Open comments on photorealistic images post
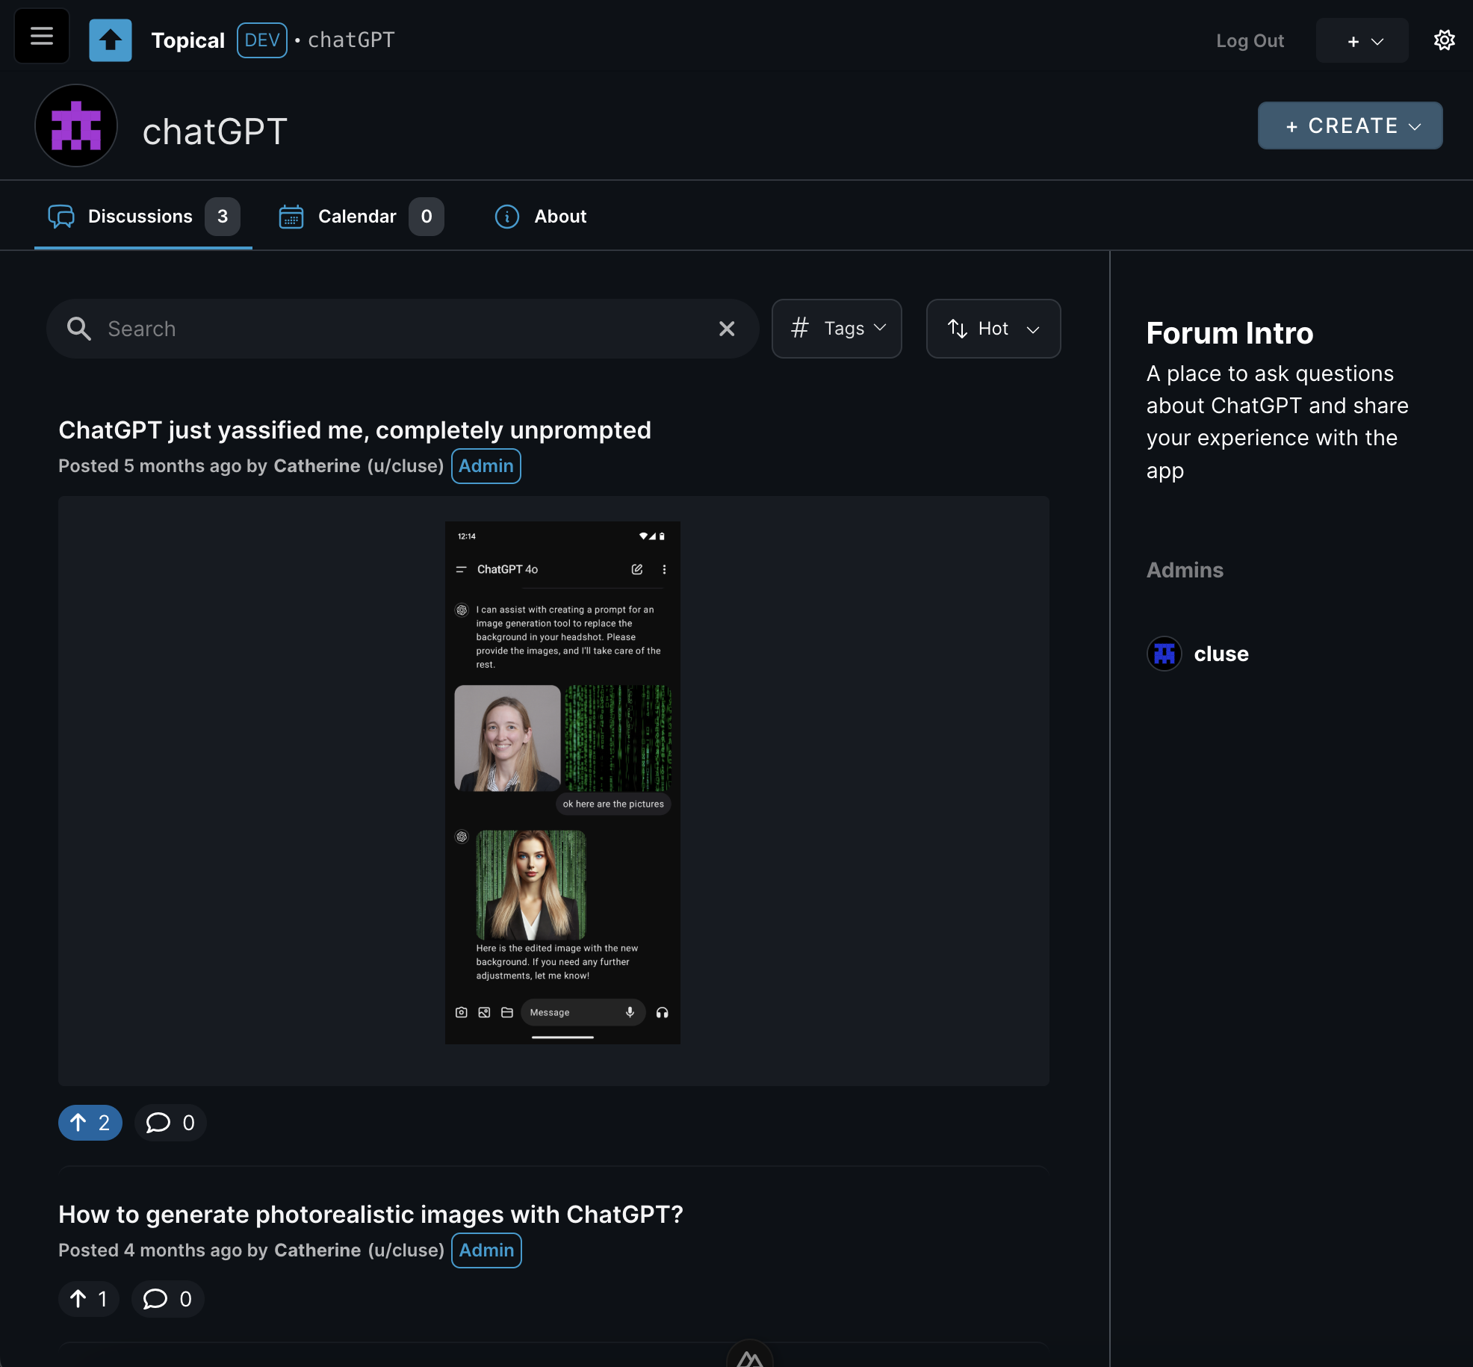 pos(167,1299)
